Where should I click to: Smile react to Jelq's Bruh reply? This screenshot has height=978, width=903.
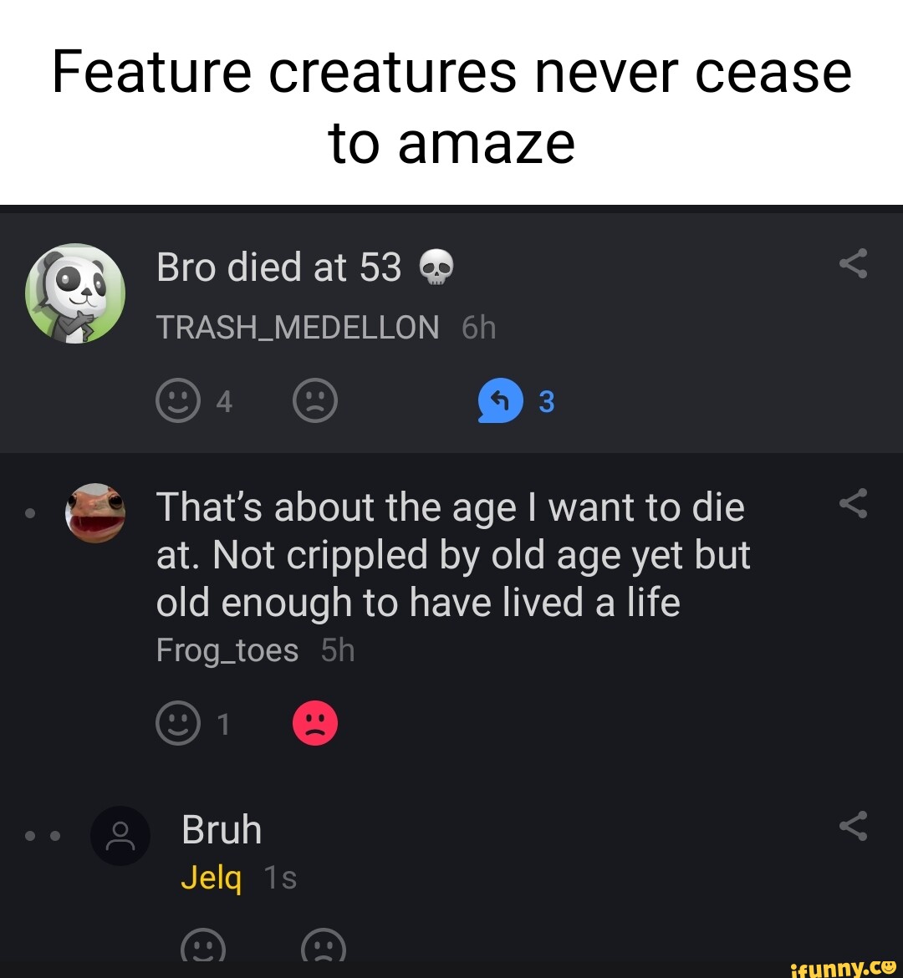click(205, 949)
